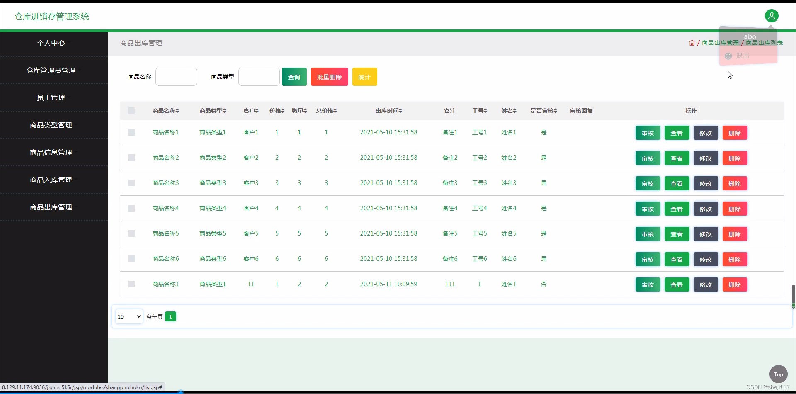The width and height of the screenshot is (796, 394).
Task: Expand the 商品信息管理 sidebar section
Action: coord(51,152)
